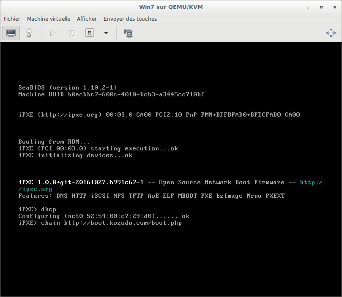Click the cyan ipxe.org URL text

36,189
